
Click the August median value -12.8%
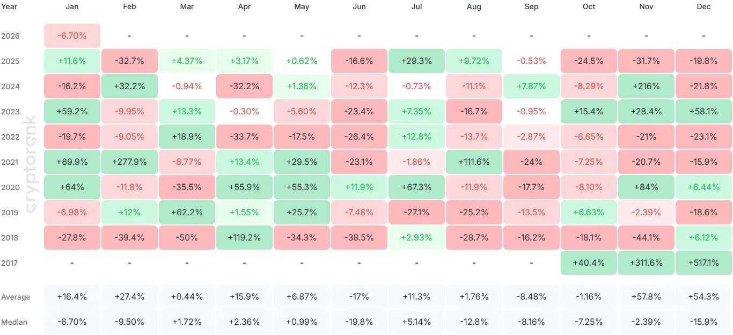(x=474, y=322)
